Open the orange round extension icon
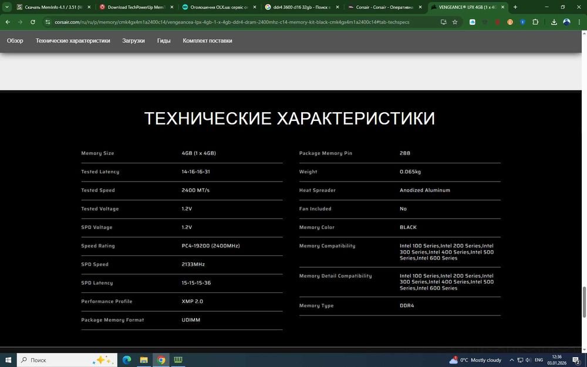Image resolution: width=587 pixels, height=367 pixels. (x=510, y=22)
